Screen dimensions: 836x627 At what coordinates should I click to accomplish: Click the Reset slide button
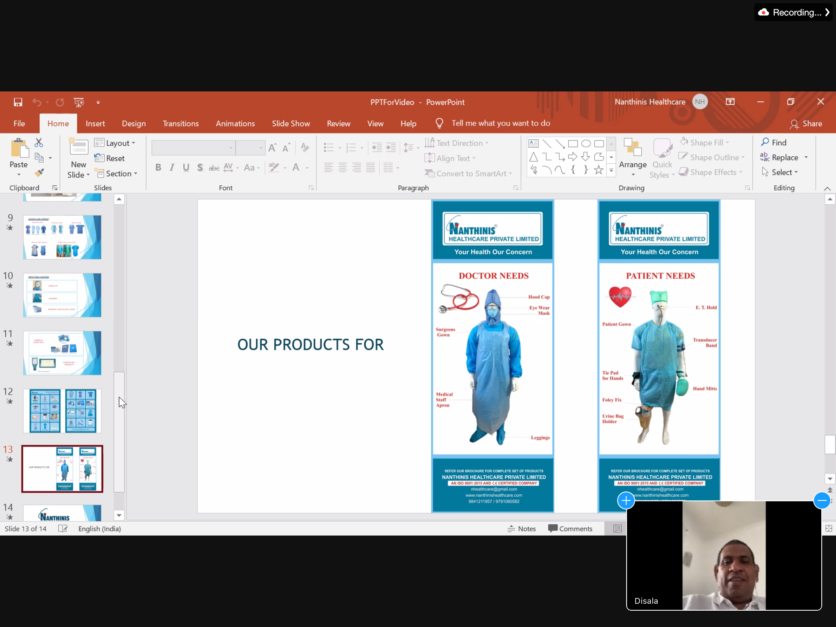(x=109, y=158)
